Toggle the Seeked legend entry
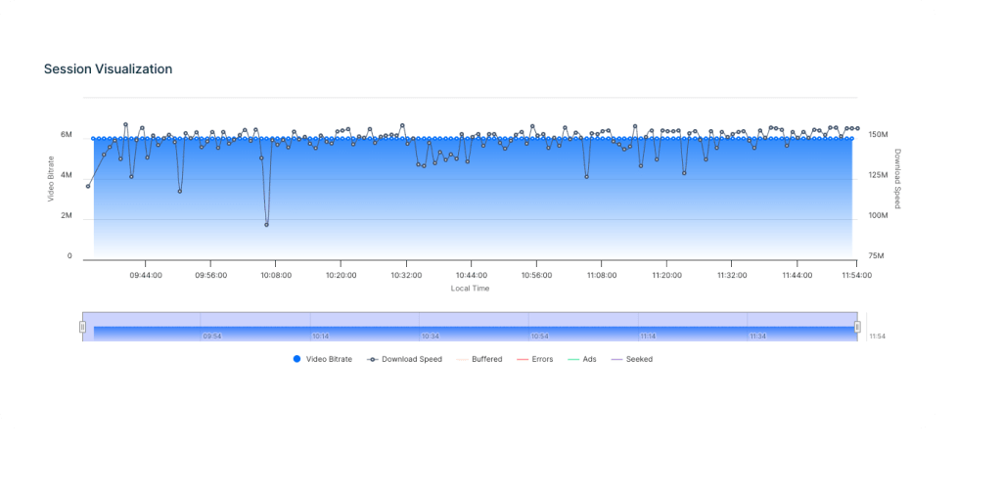 (632, 360)
